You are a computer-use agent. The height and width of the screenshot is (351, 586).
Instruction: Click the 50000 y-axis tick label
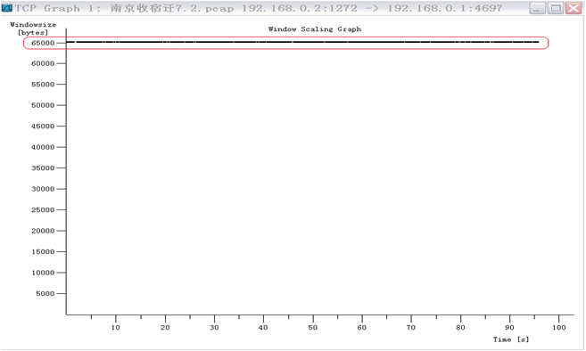[x=43, y=105]
